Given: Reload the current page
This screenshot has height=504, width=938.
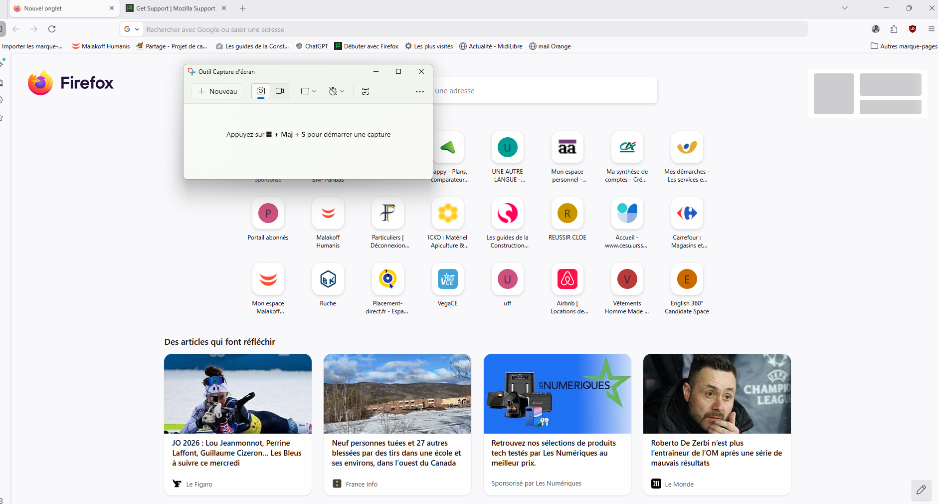Looking at the screenshot, I should (x=52, y=29).
